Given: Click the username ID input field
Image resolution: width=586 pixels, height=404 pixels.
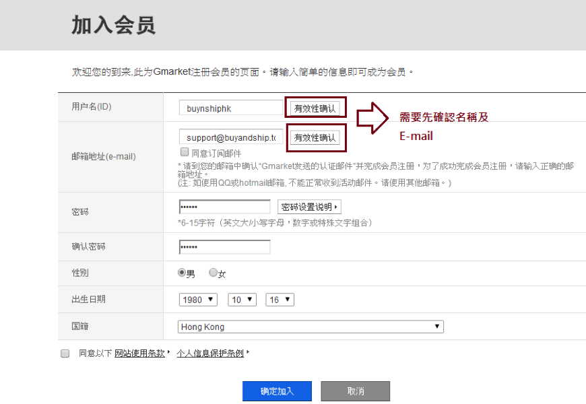Looking at the screenshot, I should (231, 108).
